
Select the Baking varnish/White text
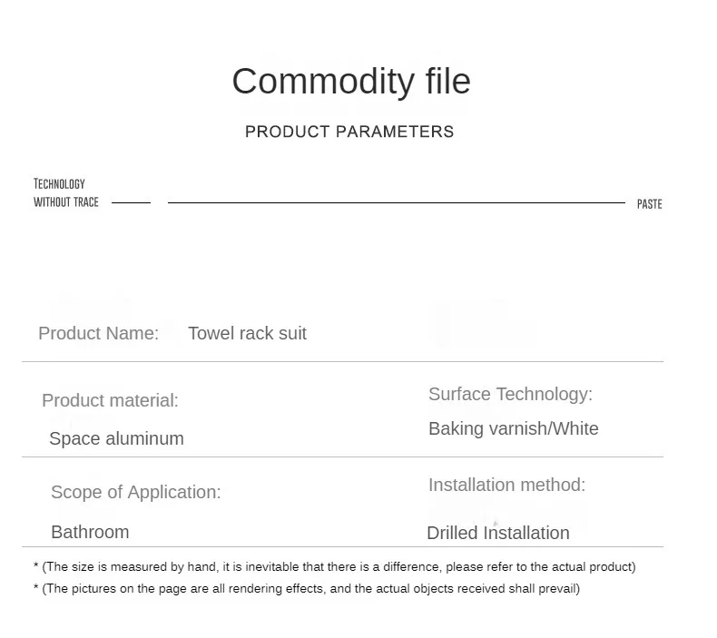[514, 429]
